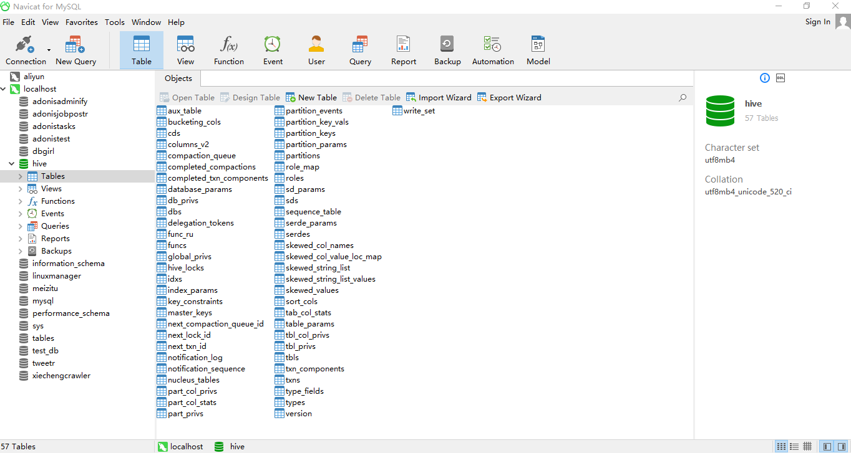The width and height of the screenshot is (851, 453).
Task: Expand the Queries tree node
Action: [21, 226]
